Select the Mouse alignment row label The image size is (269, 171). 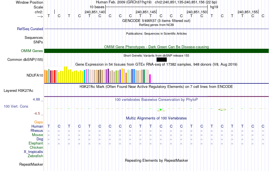point(38,135)
